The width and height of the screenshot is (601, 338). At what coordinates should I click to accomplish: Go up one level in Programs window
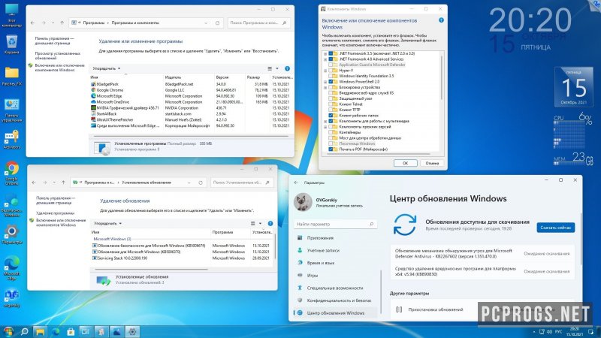coord(62,23)
